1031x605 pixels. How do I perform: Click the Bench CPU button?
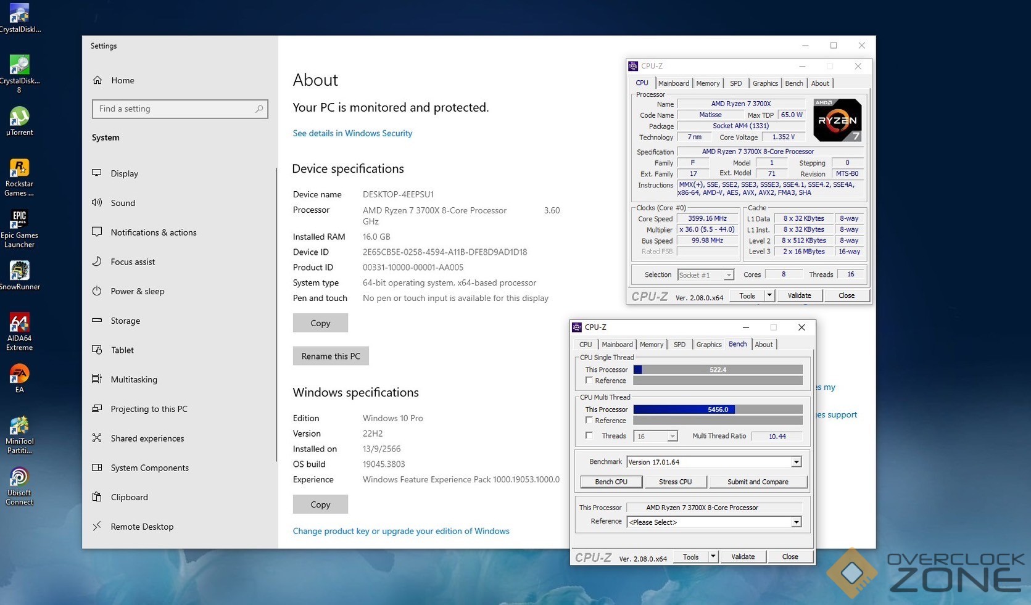[611, 482]
